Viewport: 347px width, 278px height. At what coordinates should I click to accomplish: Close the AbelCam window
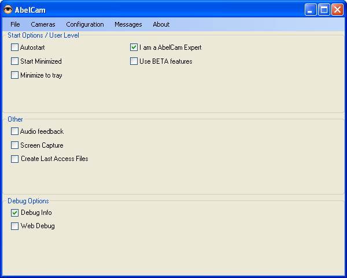pos(337,10)
